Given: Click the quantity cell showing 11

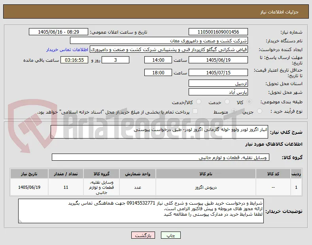Looking at the screenshot, I should 66,188.
